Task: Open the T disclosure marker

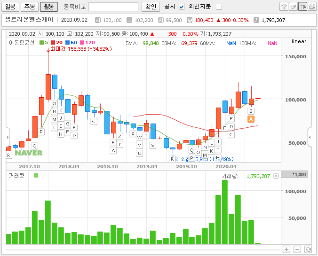Action: pos(146,135)
